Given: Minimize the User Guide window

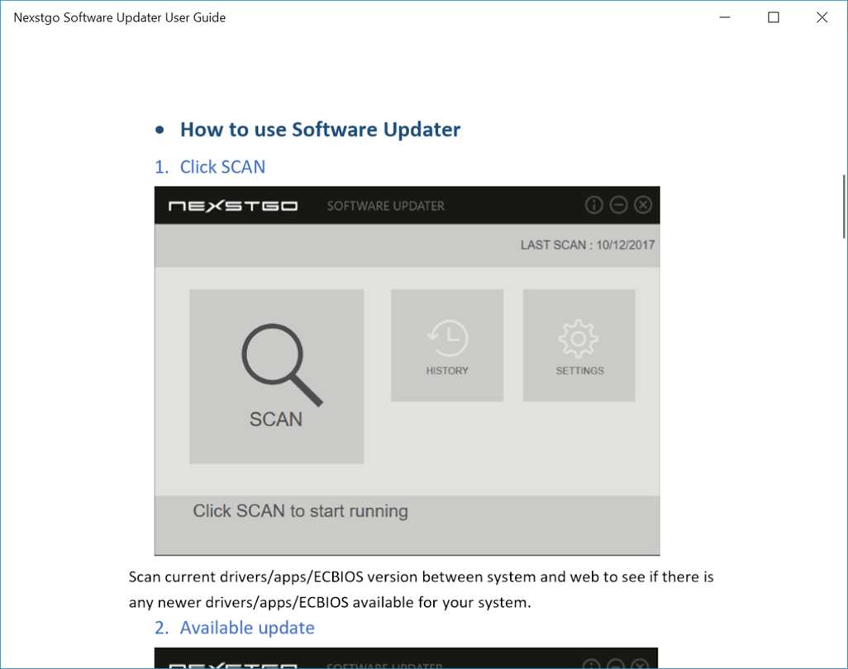Looking at the screenshot, I should [x=725, y=17].
